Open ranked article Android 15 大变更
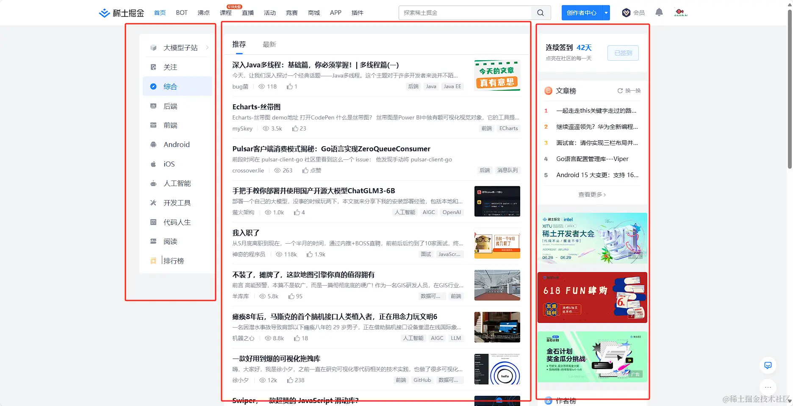This screenshot has width=793, height=406. pos(597,175)
